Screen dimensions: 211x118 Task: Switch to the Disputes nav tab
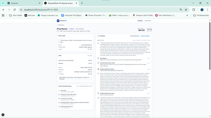(140, 21)
